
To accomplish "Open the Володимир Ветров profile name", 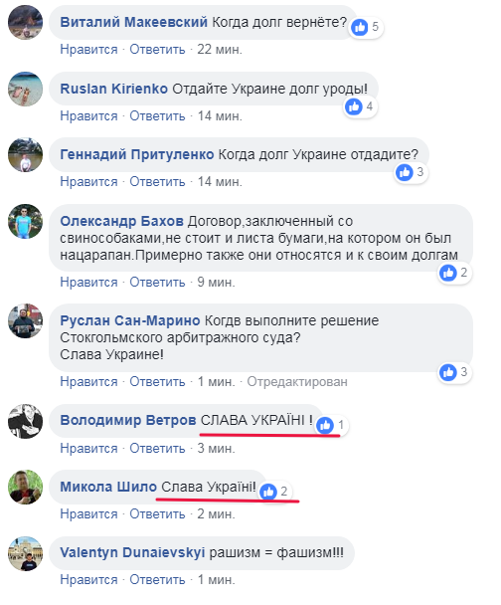I will point(128,420).
